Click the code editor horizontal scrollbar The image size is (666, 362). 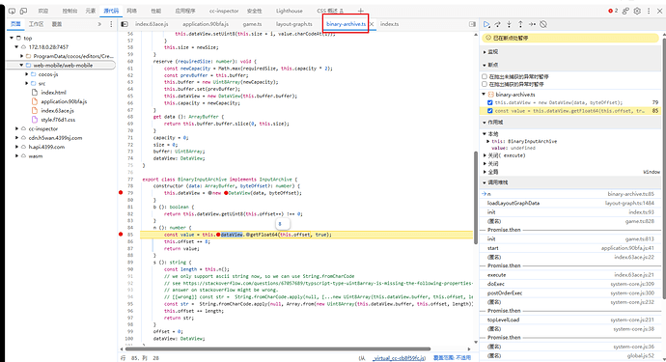(x=277, y=348)
